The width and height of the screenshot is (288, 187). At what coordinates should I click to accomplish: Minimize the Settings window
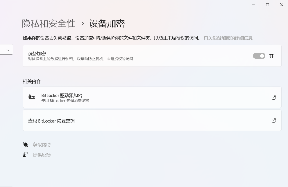[253, 5]
